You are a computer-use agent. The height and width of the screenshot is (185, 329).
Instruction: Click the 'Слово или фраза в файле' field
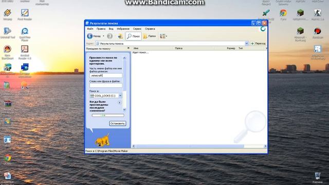tap(106, 85)
